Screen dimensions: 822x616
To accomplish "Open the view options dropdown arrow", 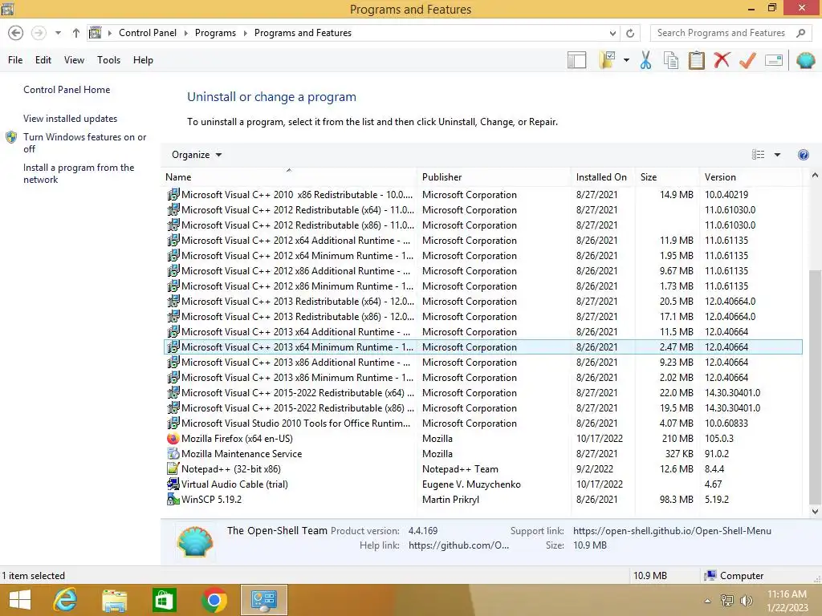I will 777,155.
